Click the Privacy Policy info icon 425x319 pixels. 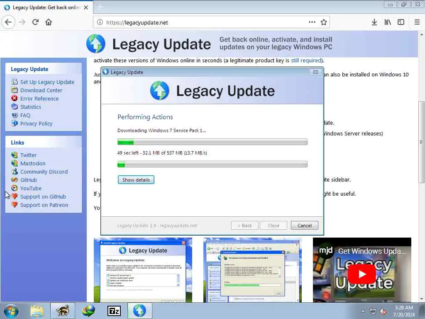point(15,123)
